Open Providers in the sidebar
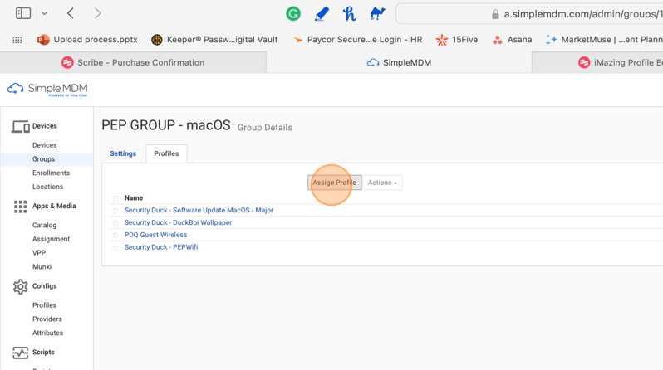Image resolution: width=663 pixels, height=370 pixels. (x=47, y=319)
